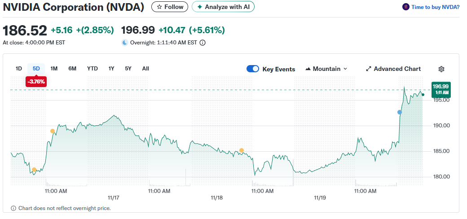The width and height of the screenshot is (467, 219).
Task: Follow NVIDIA with the Follow button
Action: tap(170, 7)
